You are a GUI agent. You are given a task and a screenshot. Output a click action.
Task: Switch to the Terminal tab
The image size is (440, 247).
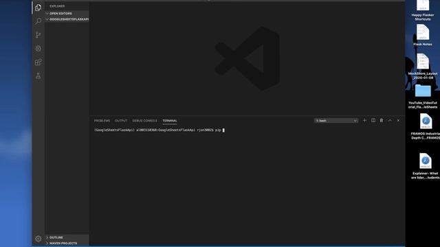click(x=170, y=121)
